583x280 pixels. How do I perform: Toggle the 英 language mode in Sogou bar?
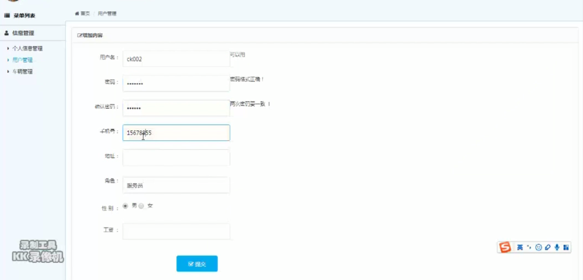(520, 247)
